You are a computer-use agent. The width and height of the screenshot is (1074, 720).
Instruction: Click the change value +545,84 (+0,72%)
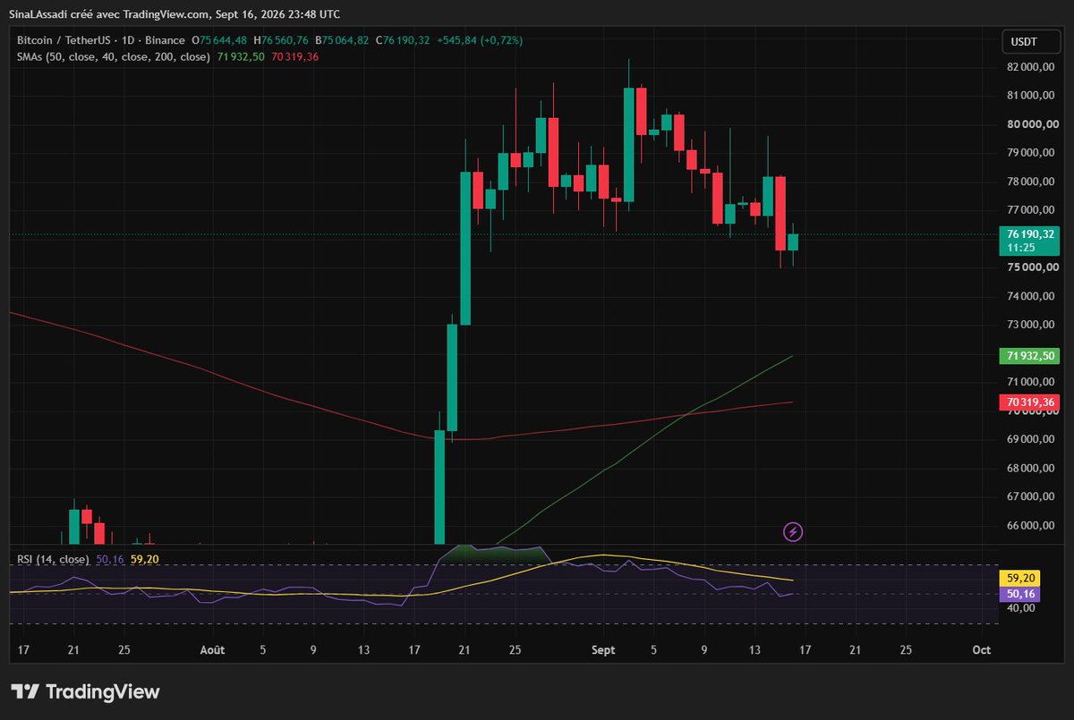(x=480, y=40)
